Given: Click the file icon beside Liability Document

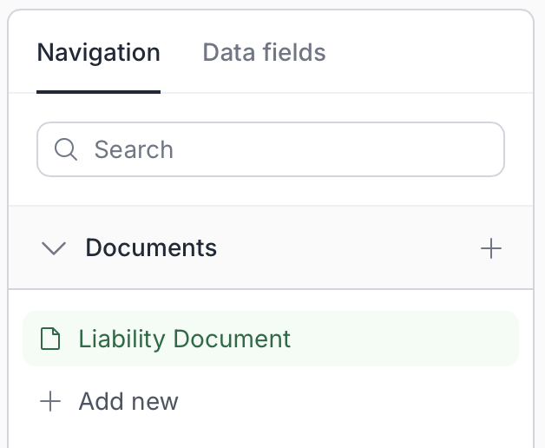Looking at the screenshot, I should (x=50, y=339).
